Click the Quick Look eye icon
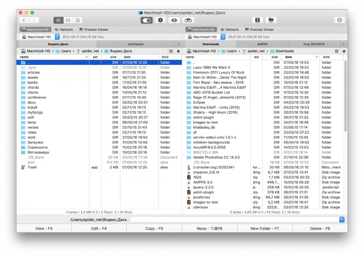 coord(174,20)
